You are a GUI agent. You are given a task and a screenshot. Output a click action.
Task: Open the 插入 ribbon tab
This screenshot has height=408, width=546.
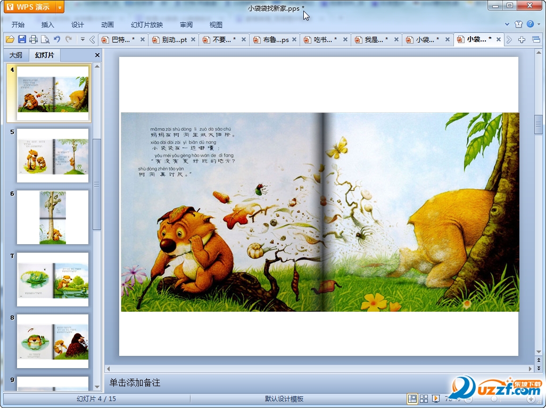(48, 24)
